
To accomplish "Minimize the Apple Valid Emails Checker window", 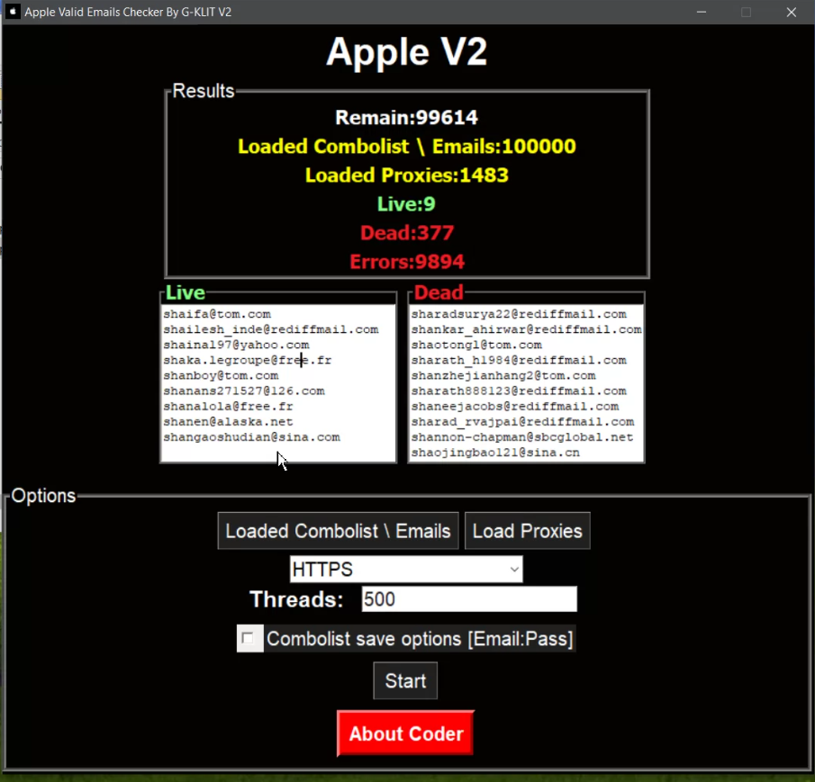I will coord(702,12).
